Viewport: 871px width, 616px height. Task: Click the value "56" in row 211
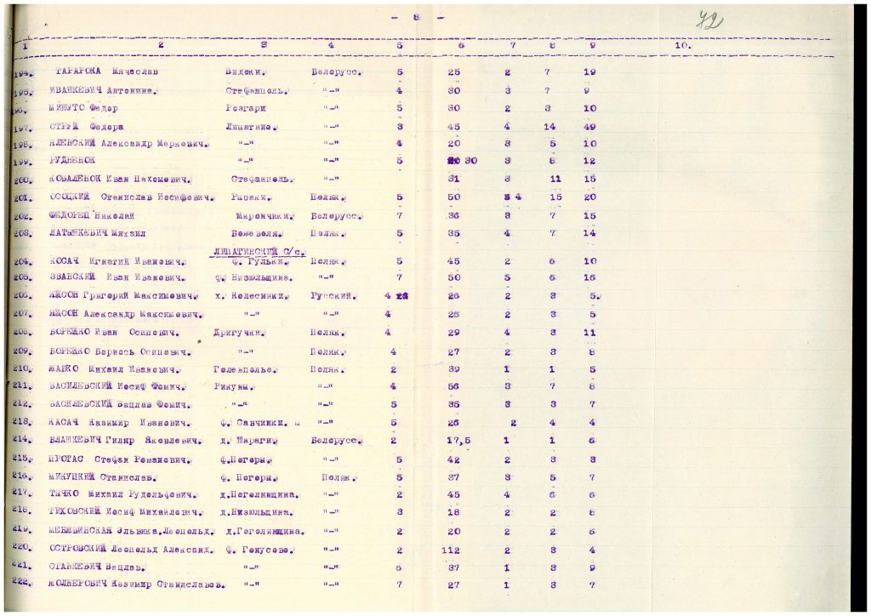(x=454, y=386)
